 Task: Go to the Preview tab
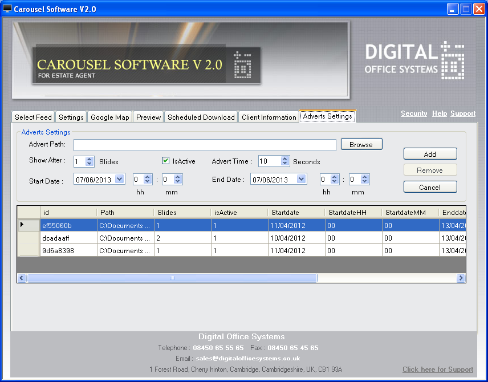click(x=148, y=117)
